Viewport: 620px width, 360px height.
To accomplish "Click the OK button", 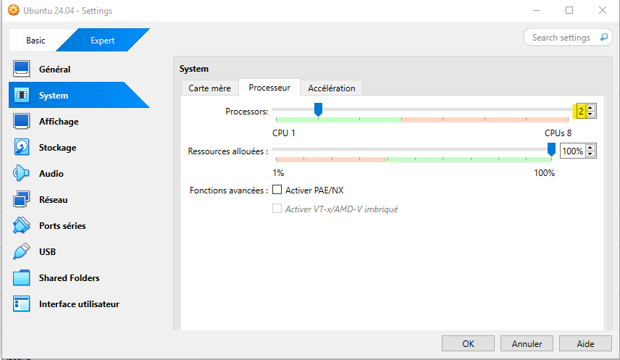I will point(468,343).
